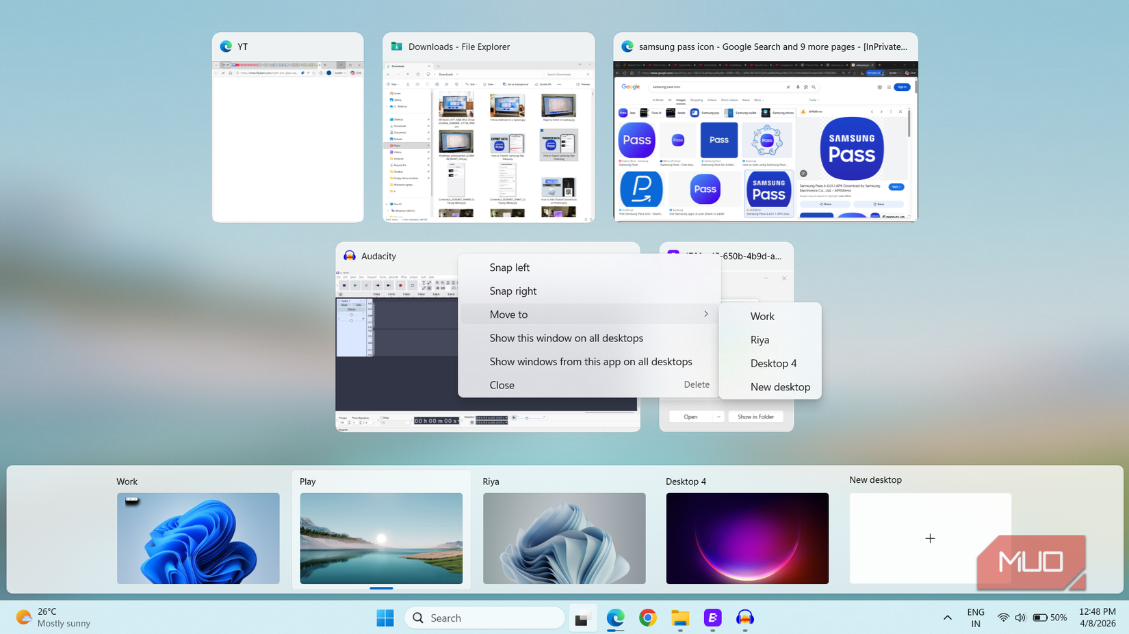Open Microsoft Edge from taskbar

click(x=615, y=618)
